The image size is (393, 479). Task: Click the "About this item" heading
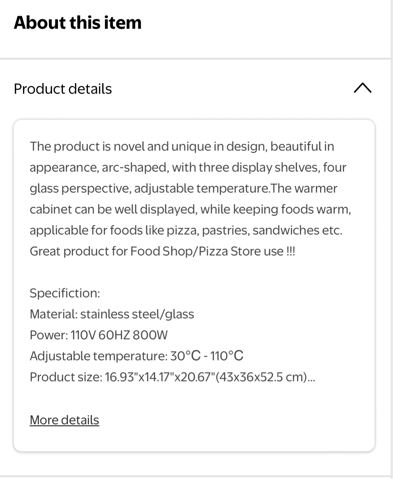78,23
